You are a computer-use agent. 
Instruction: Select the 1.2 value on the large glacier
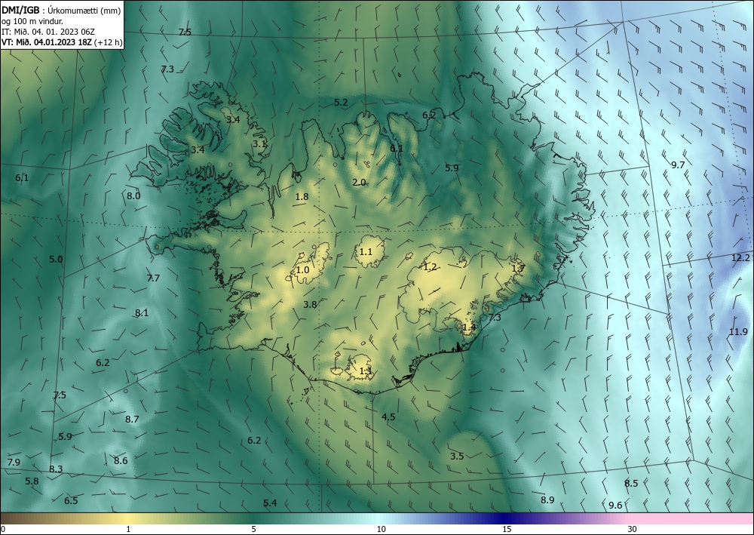click(x=430, y=266)
